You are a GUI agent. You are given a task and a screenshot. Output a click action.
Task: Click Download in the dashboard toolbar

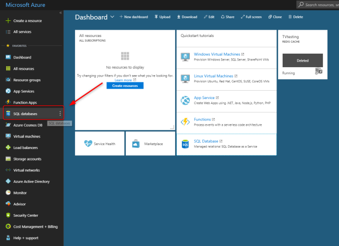(187, 17)
